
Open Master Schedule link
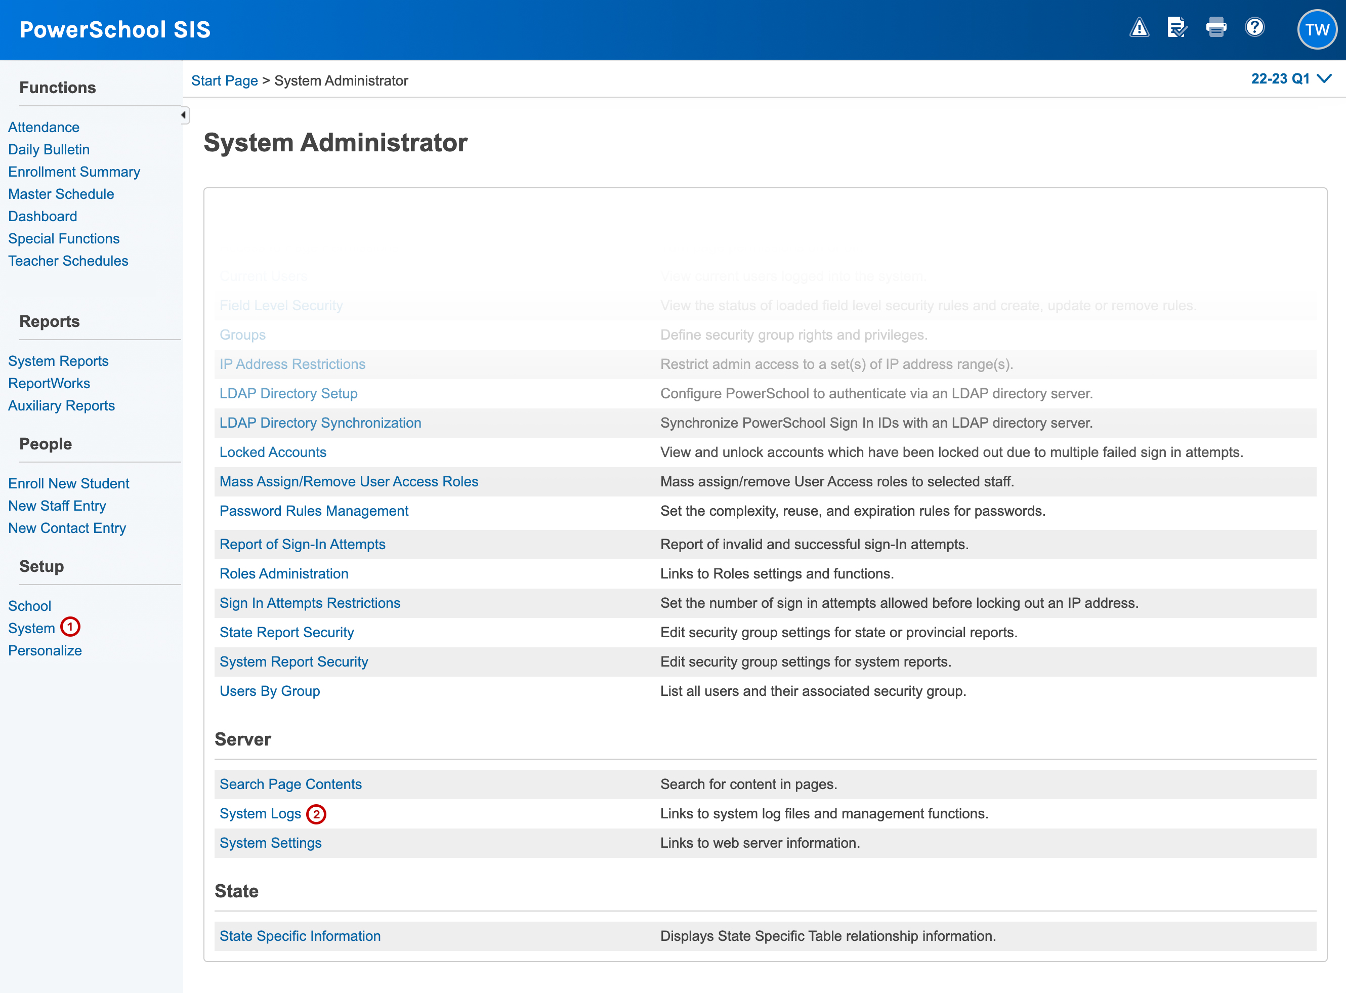(61, 194)
